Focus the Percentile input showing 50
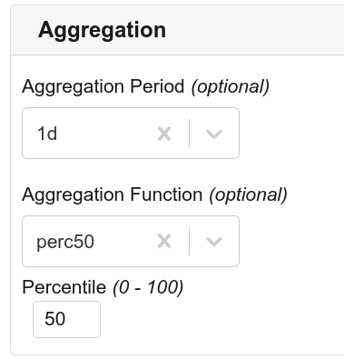 click(x=66, y=319)
